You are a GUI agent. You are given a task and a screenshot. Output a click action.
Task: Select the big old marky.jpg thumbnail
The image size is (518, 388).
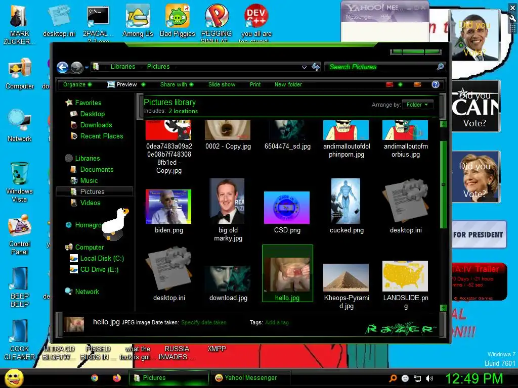point(227,201)
